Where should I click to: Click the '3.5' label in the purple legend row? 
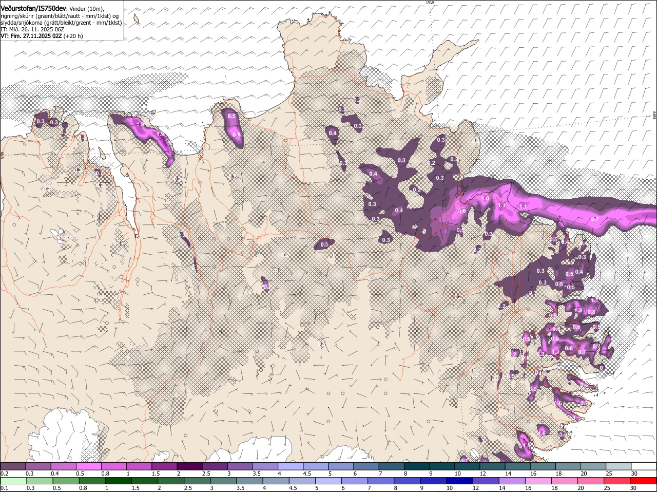(x=257, y=473)
